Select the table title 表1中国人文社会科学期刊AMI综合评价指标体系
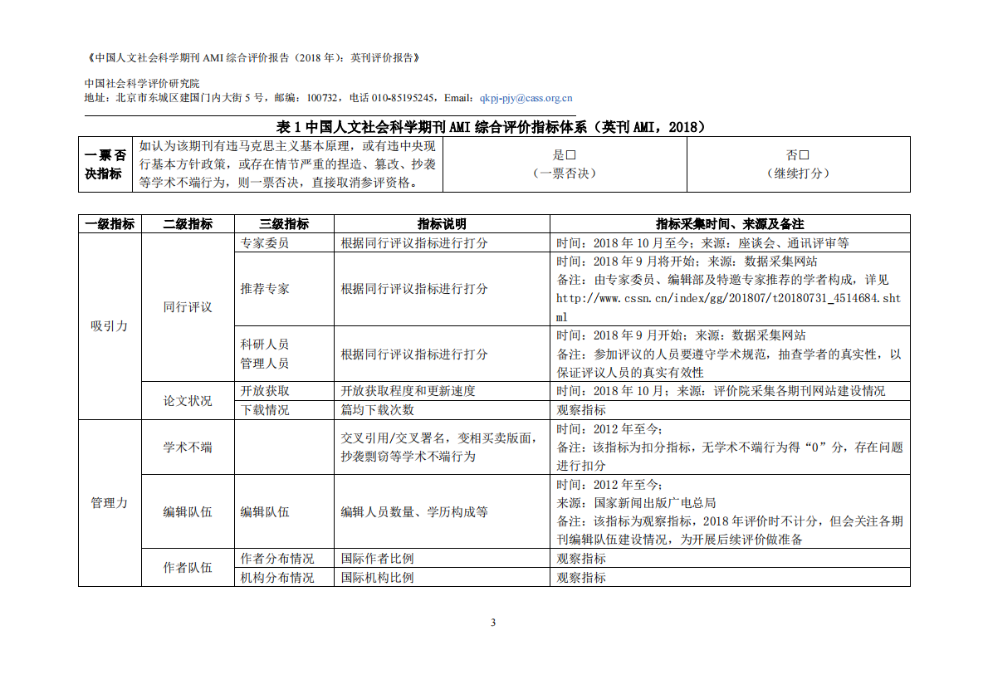The height and width of the screenshot is (699, 988). point(494,126)
